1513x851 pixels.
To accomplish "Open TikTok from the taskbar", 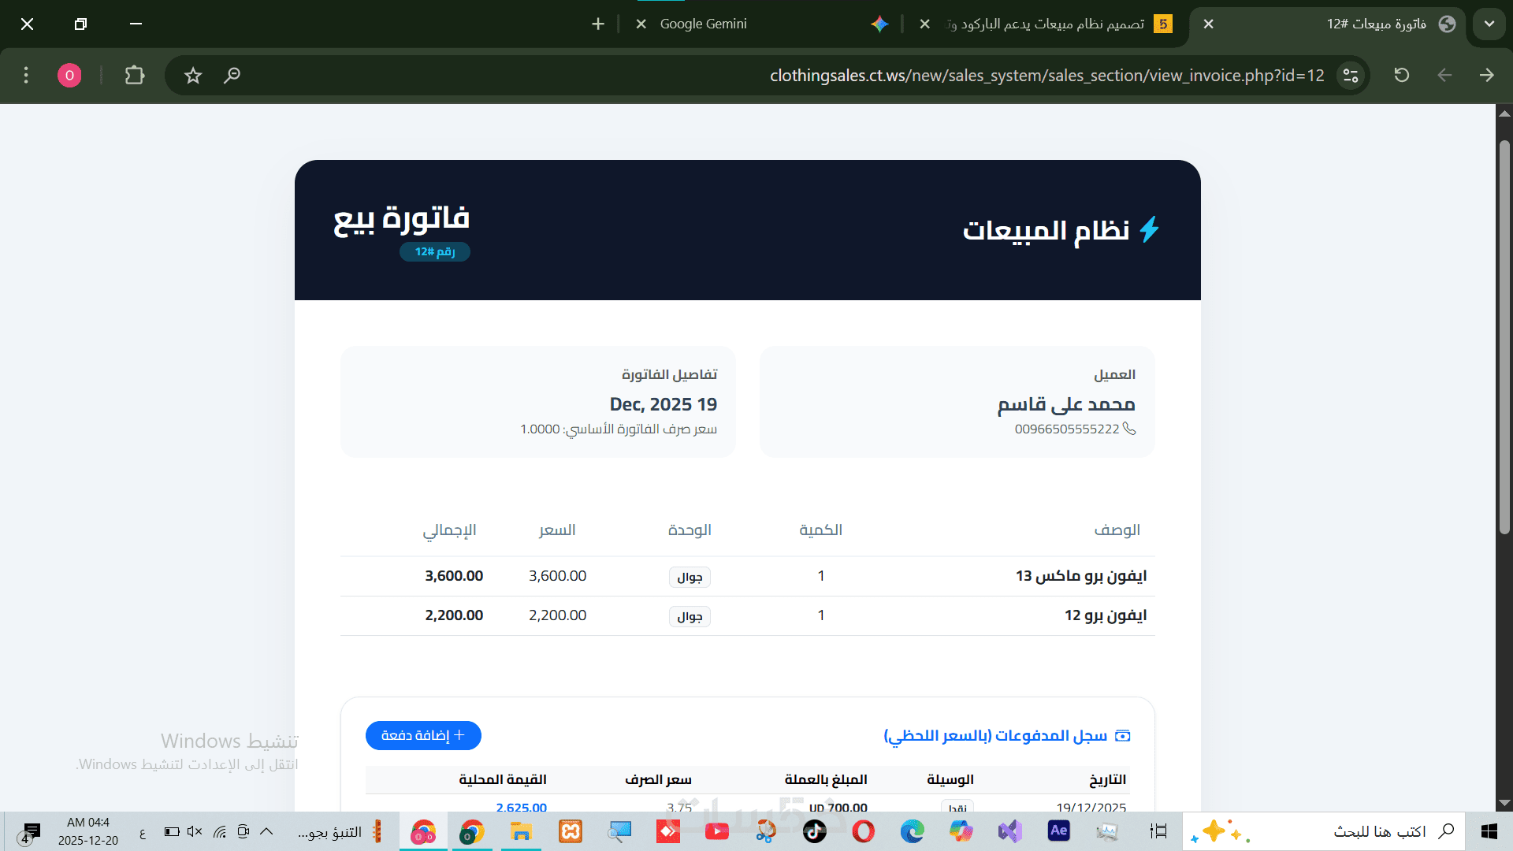I will pos(815,831).
